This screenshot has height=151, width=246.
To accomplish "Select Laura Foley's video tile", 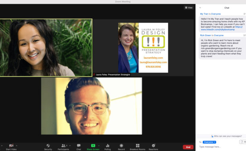I will pos(143,48).
